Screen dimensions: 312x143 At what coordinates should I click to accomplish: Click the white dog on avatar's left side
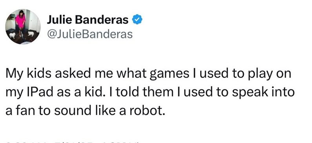[12, 35]
